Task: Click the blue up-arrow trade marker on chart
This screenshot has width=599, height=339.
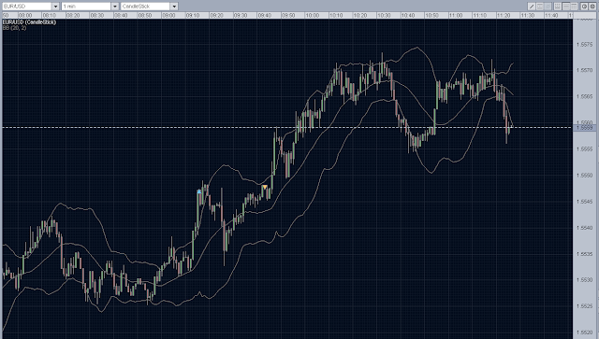Action: [199, 191]
